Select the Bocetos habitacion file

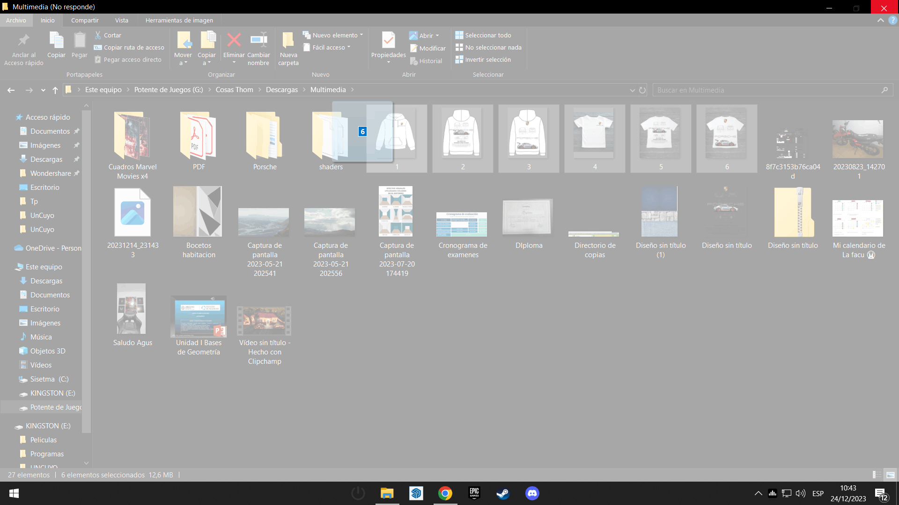tap(199, 222)
